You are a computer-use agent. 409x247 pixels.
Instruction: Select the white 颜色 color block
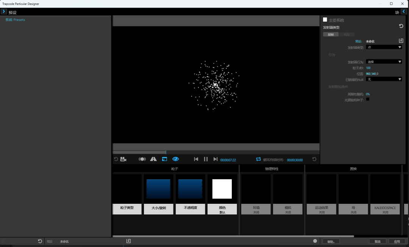tap(222, 189)
